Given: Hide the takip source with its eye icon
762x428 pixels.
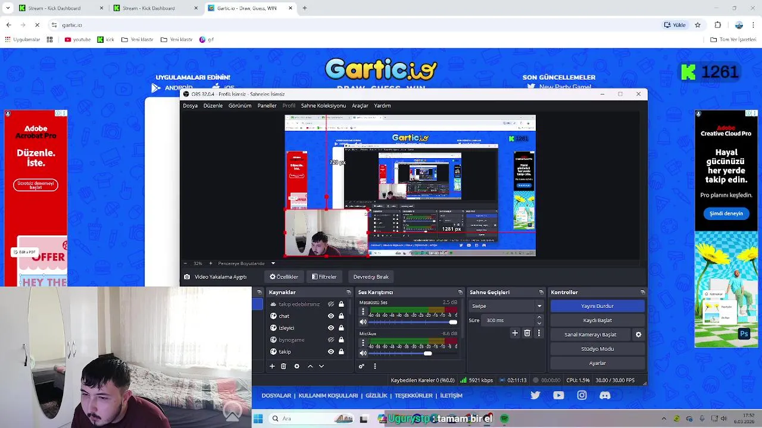Looking at the screenshot, I should (x=331, y=352).
